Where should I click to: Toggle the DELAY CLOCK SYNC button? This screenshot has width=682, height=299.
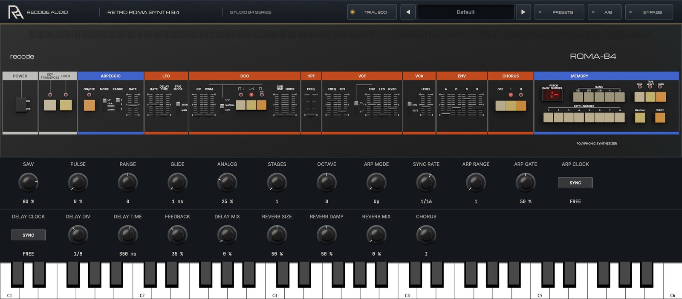click(28, 235)
